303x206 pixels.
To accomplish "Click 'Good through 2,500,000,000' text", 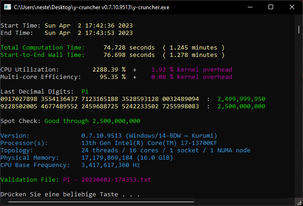I will pyautogui.click(x=92, y=121).
